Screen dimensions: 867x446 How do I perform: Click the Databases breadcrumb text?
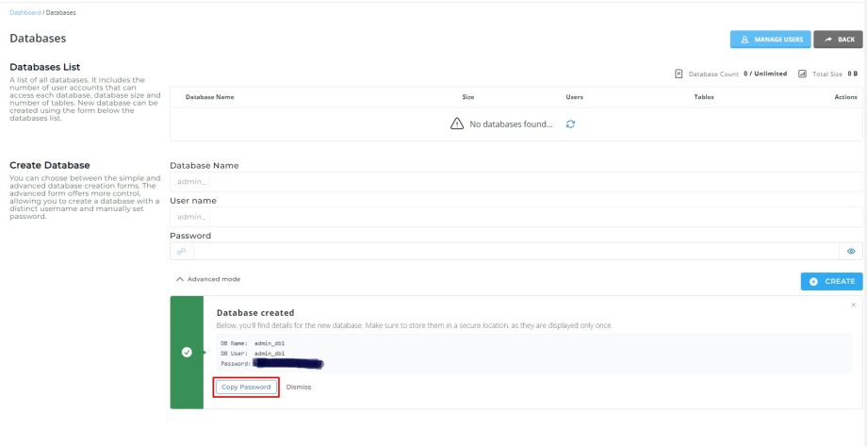(61, 12)
